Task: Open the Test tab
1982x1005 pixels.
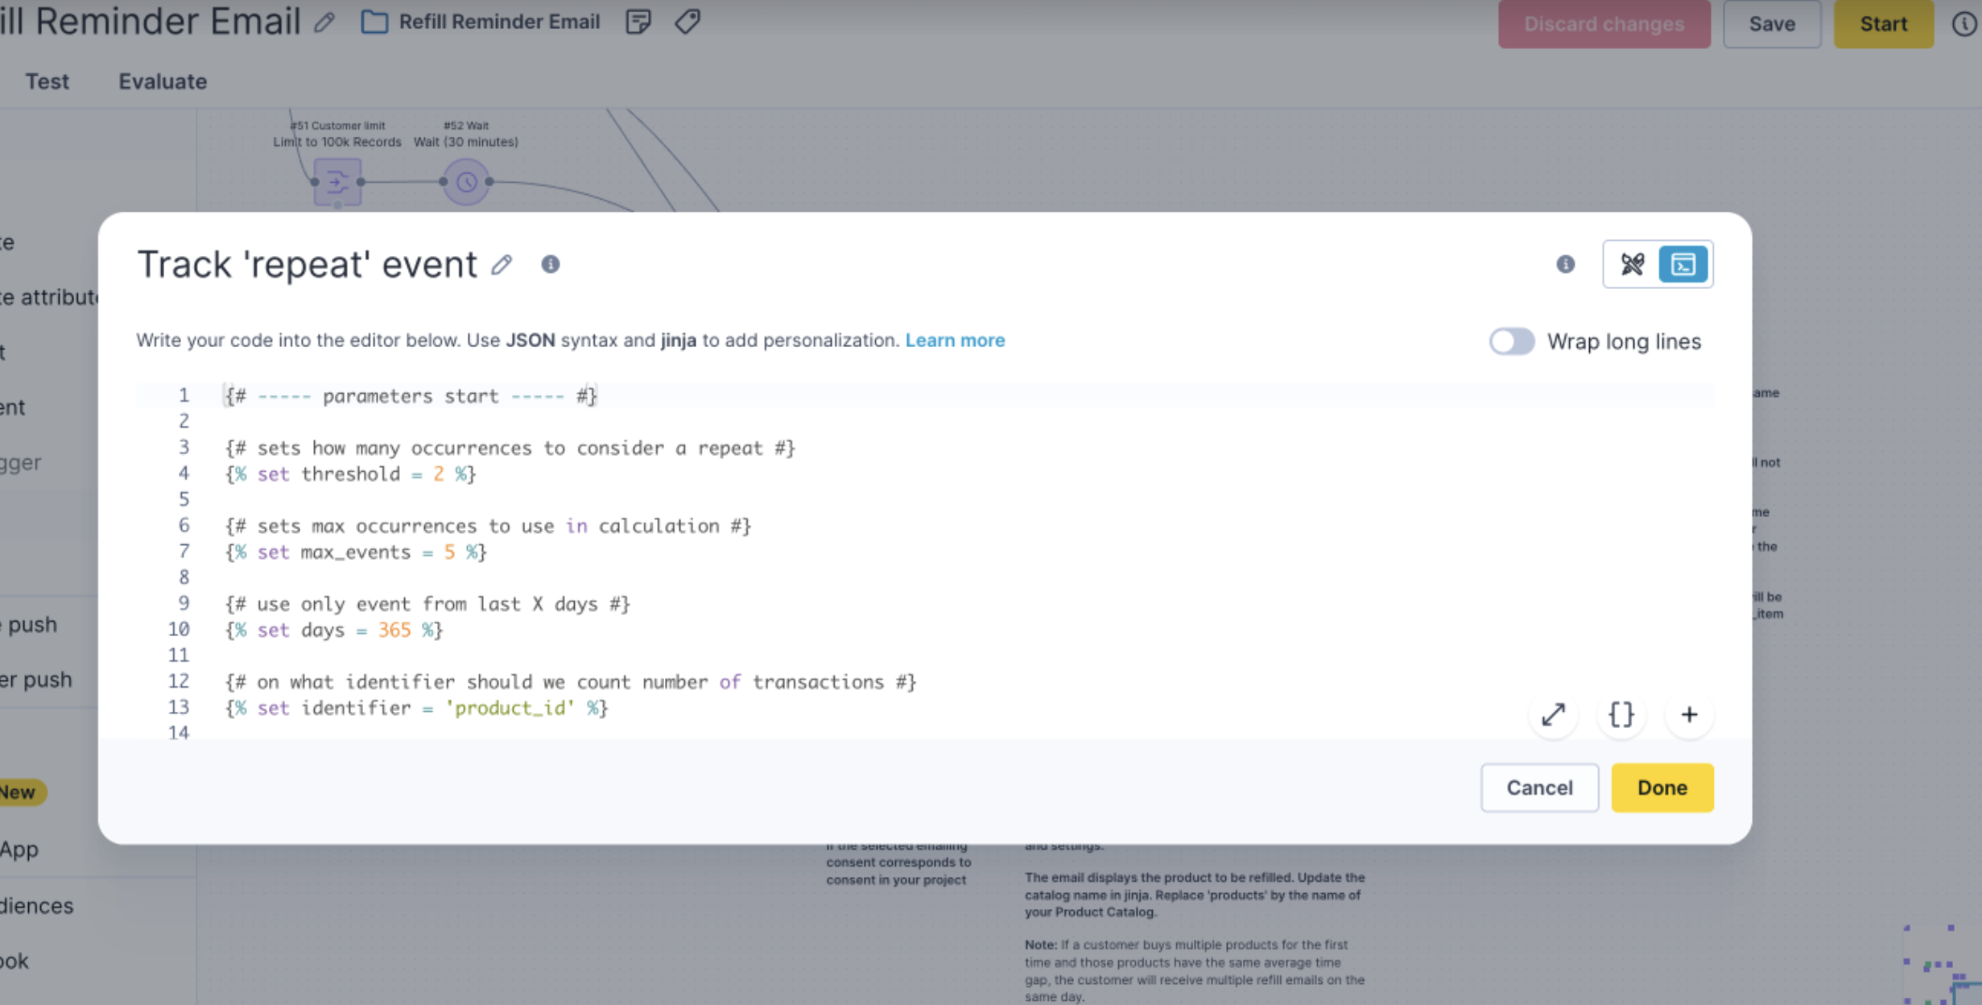Action: [47, 81]
